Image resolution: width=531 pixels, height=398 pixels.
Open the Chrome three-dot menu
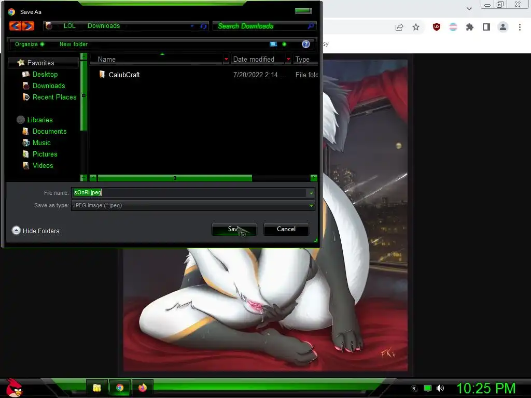point(520,27)
